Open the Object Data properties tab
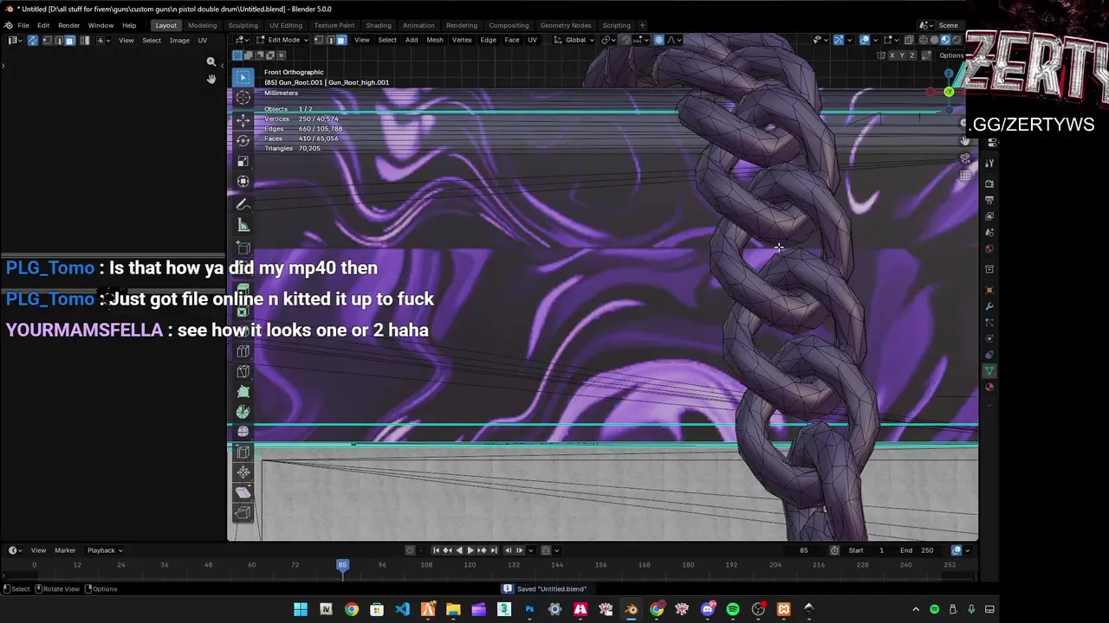Screen dimensions: 1109x623 click(x=989, y=371)
